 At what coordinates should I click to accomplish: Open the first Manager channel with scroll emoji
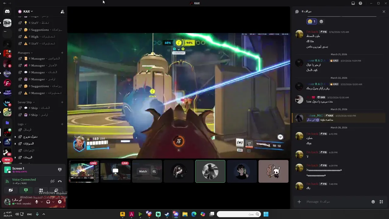coord(40,58)
